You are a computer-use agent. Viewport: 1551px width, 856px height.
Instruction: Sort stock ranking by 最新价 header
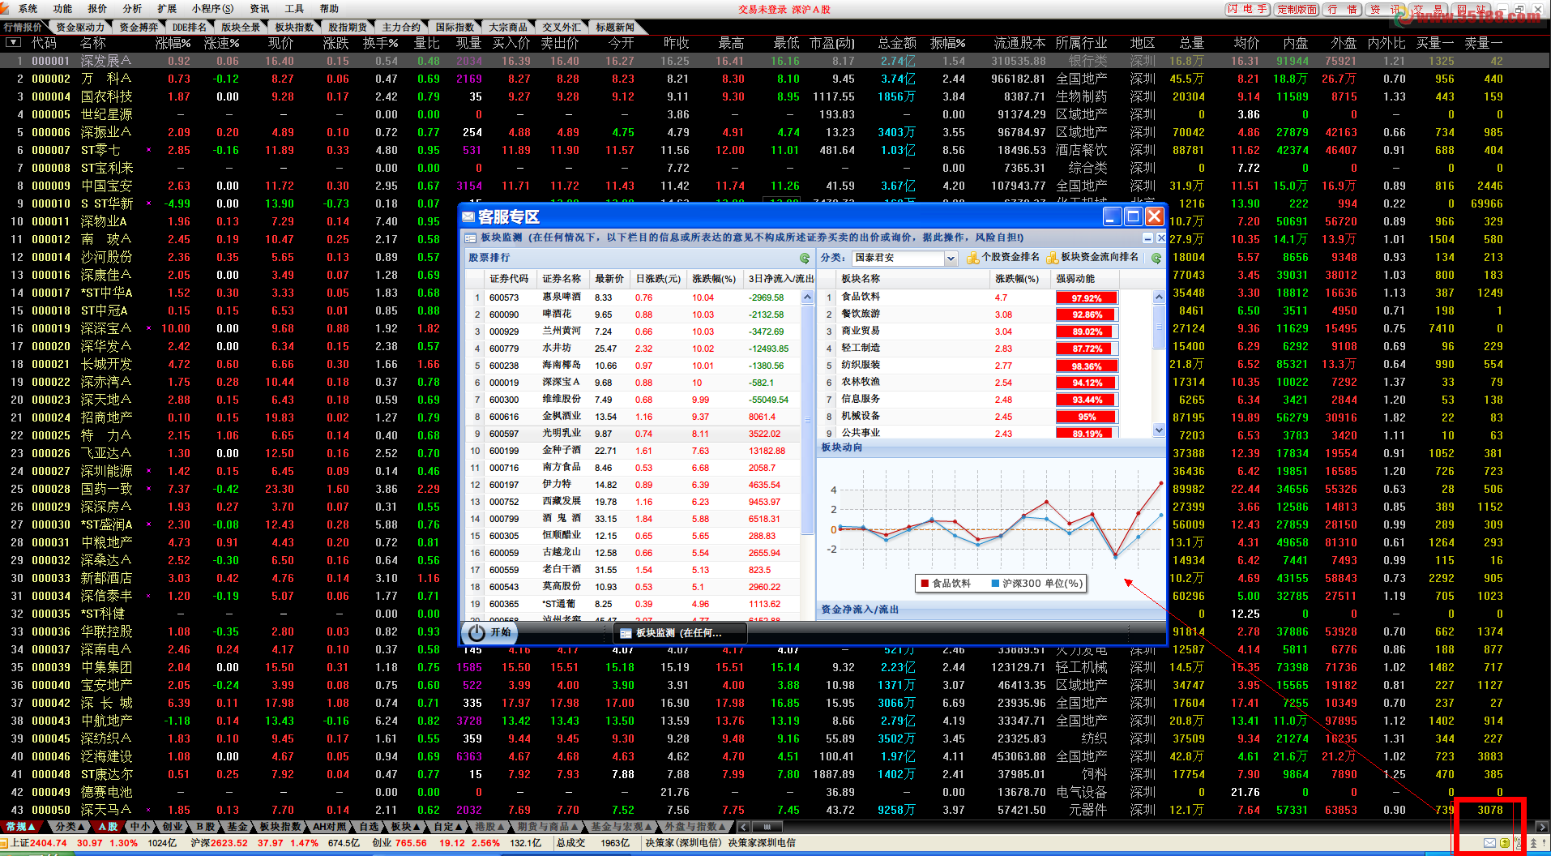pyautogui.click(x=609, y=278)
